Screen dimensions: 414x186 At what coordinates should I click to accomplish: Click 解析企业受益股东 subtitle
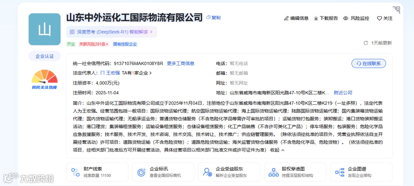coord(231,176)
